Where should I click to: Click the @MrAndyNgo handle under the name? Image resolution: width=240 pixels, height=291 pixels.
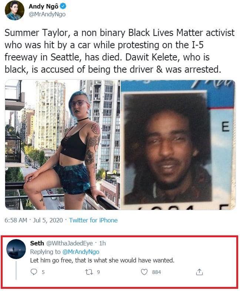(47, 14)
